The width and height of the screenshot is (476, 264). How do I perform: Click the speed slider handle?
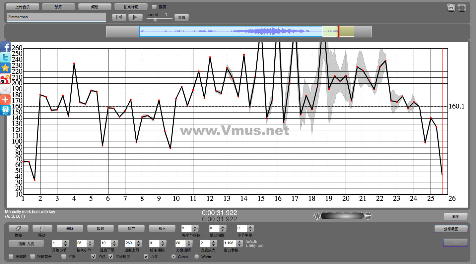pos(155,19)
